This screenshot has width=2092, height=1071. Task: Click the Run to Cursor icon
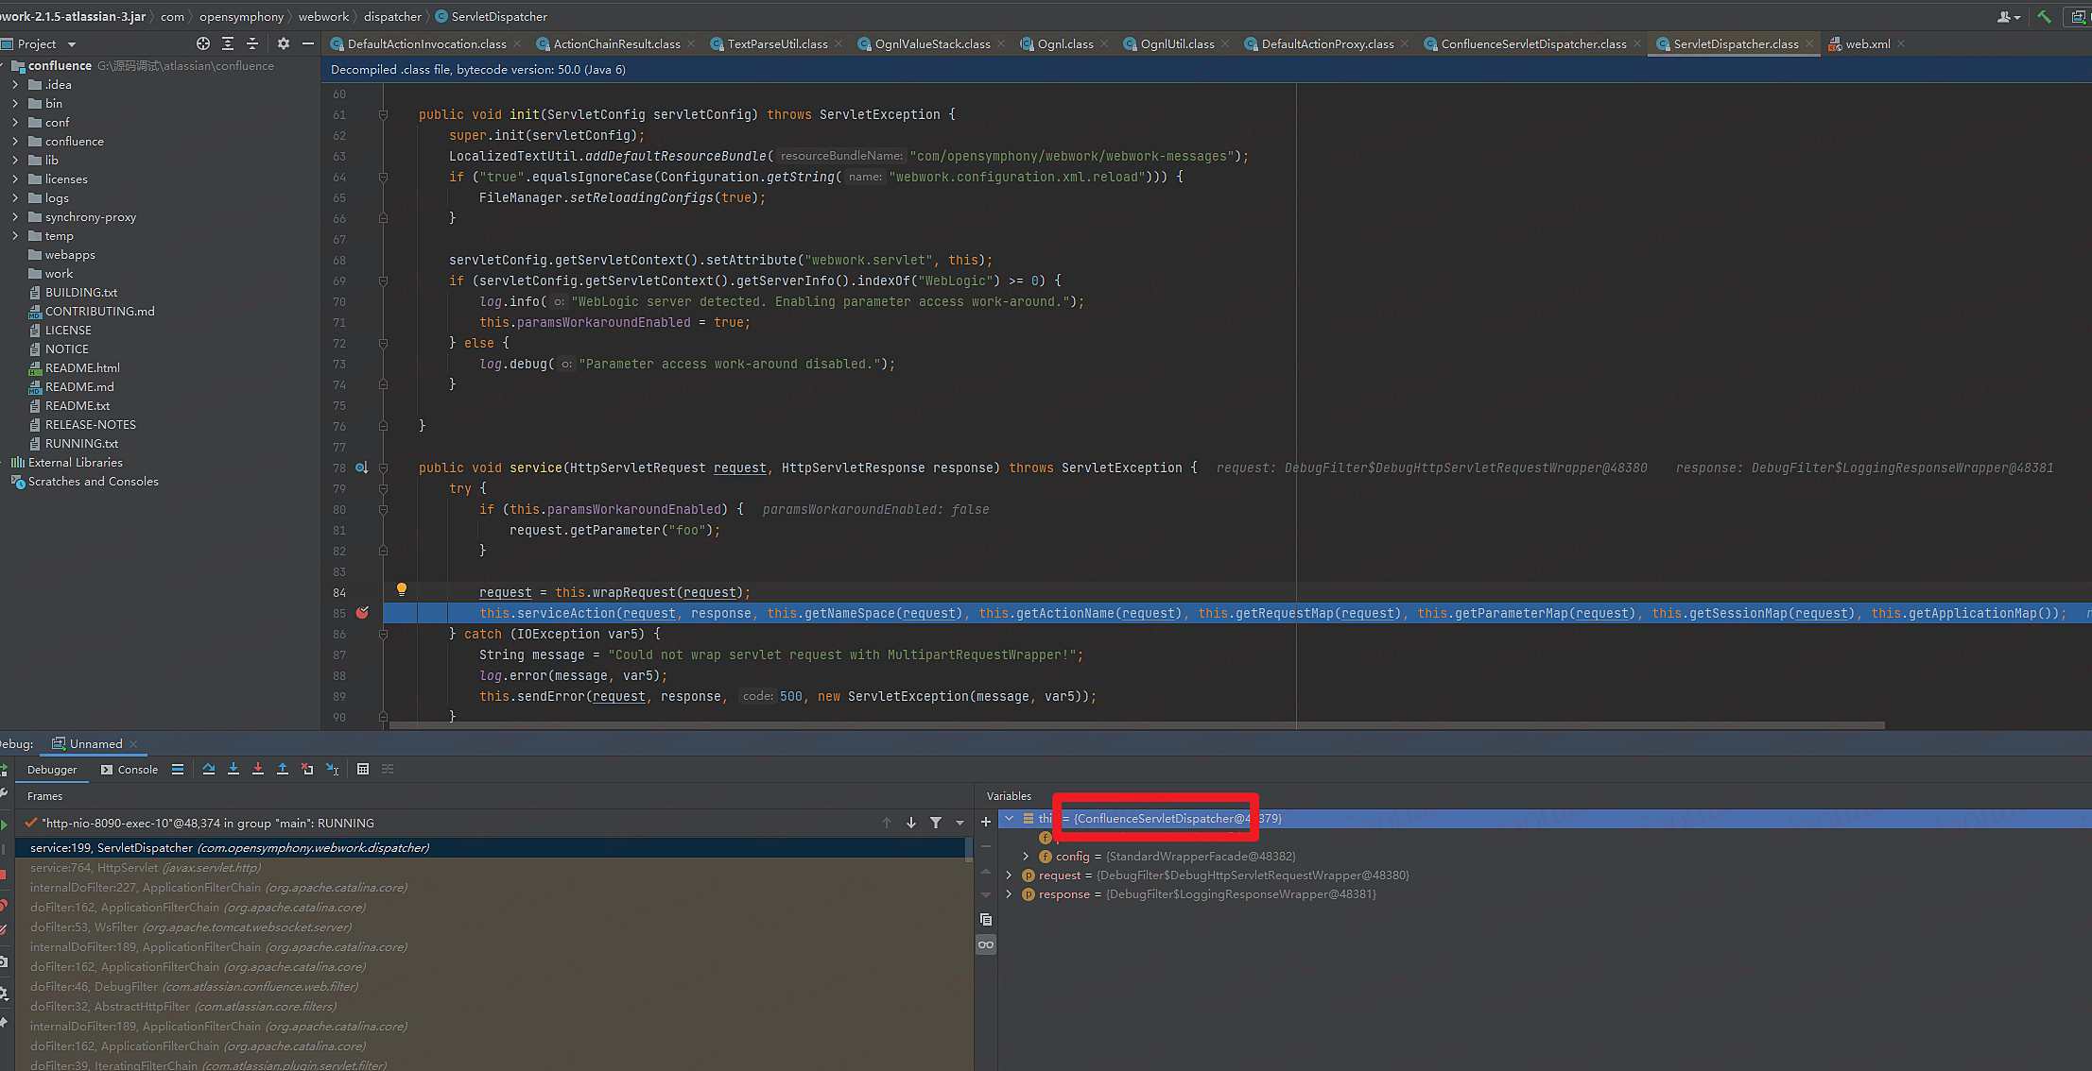332,769
